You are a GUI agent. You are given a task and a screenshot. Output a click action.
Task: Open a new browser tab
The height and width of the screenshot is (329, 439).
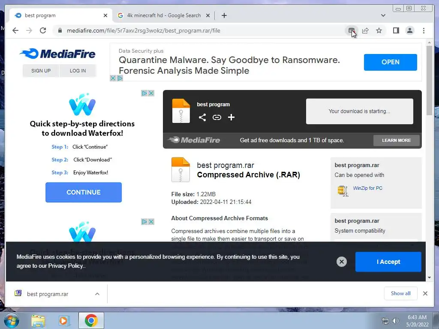(224, 15)
